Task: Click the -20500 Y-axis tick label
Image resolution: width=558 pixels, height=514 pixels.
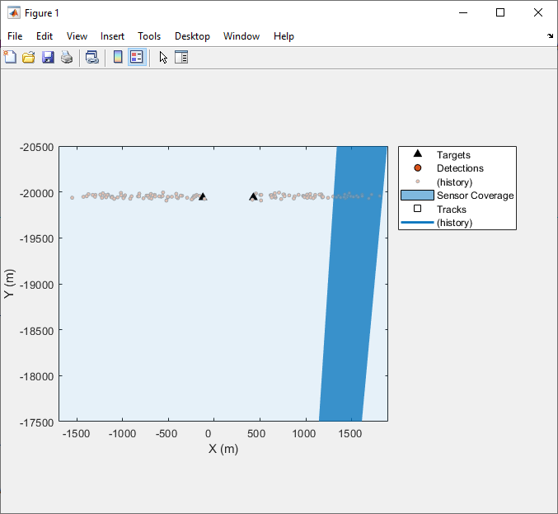Action: click(36, 148)
